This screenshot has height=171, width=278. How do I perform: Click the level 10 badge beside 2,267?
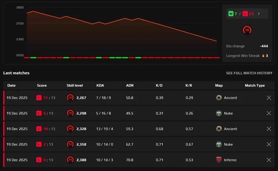[x=70, y=98]
